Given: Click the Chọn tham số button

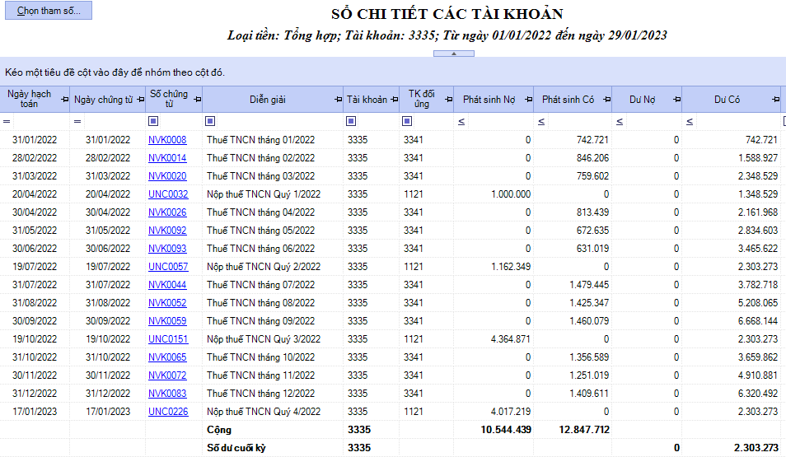Looking at the screenshot, I should [x=49, y=11].
